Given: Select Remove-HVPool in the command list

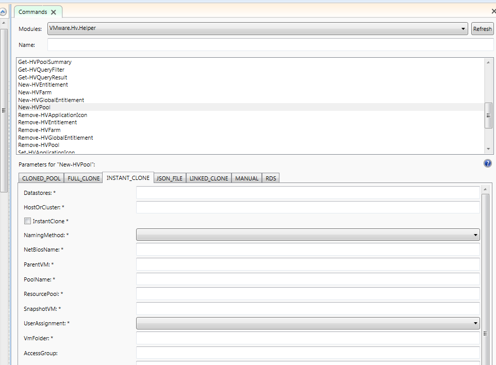Looking at the screenshot, I should [39, 145].
